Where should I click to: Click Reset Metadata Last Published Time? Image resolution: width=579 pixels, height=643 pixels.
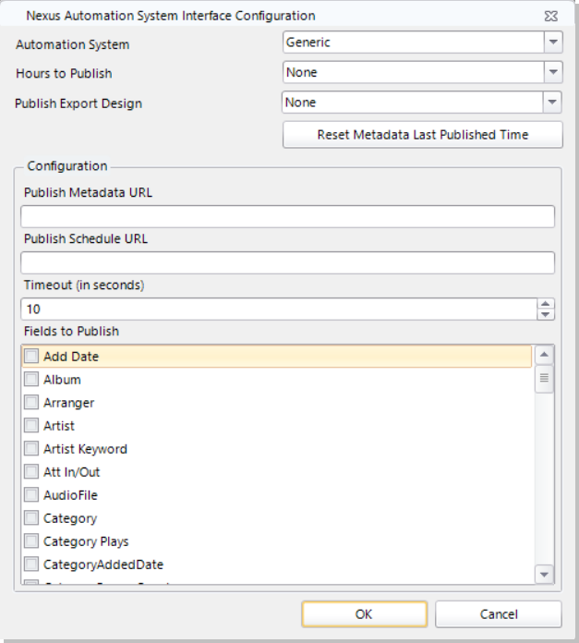(422, 135)
